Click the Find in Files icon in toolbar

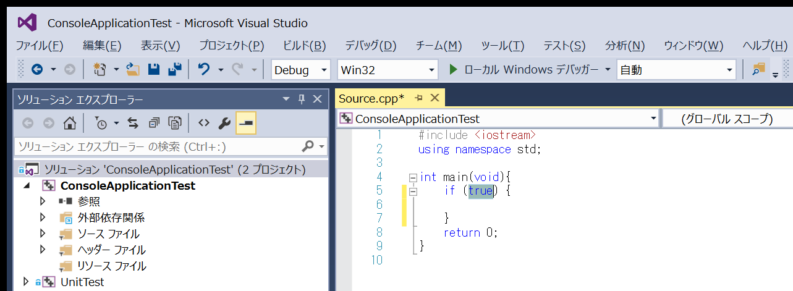tap(758, 70)
